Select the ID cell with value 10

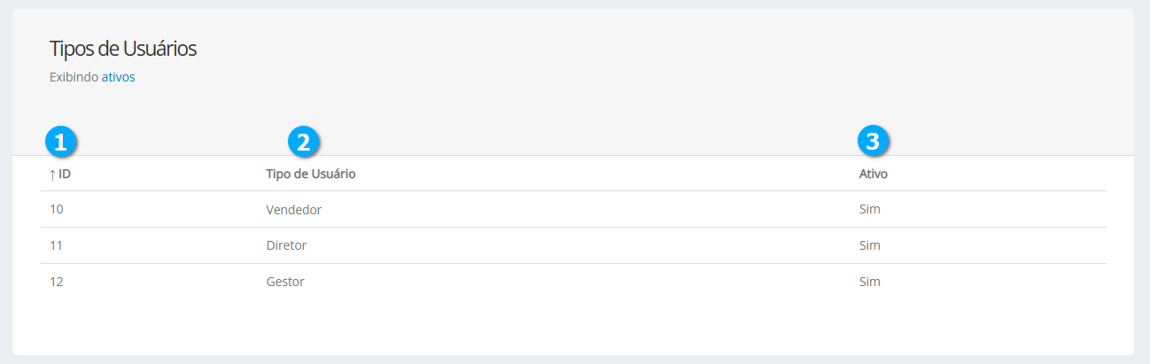pyautogui.click(x=57, y=210)
